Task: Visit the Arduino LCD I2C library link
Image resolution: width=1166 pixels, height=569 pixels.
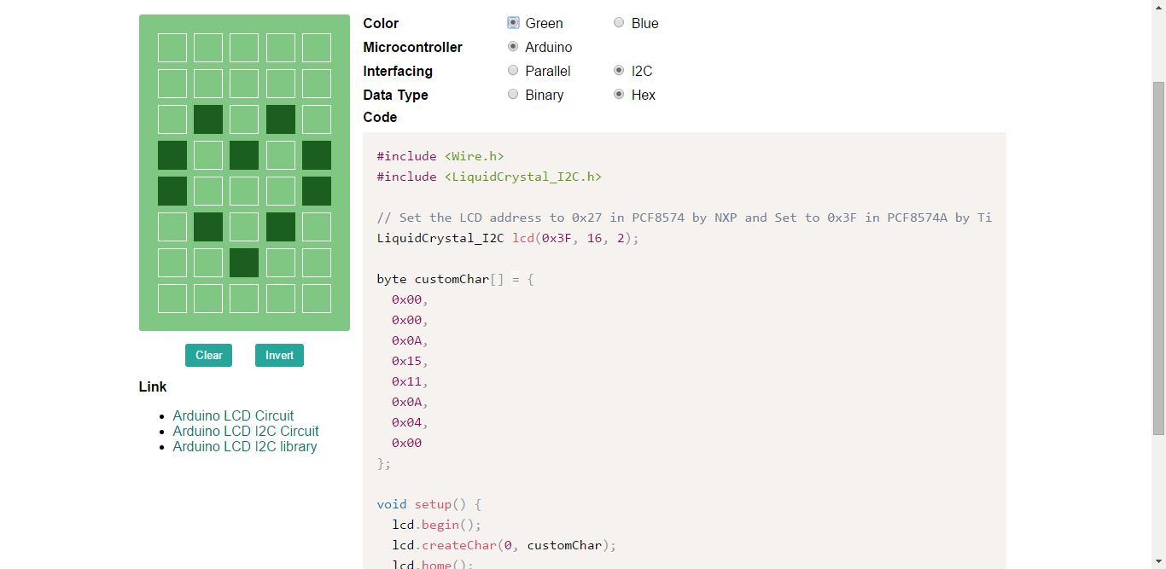Action: [245, 446]
